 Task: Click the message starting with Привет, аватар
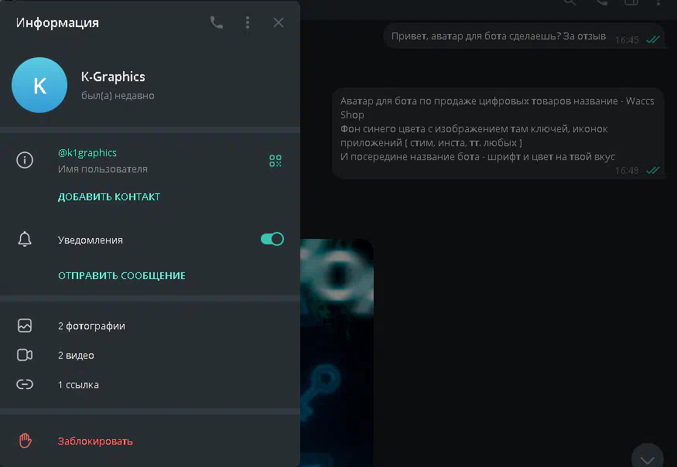point(499,36)
